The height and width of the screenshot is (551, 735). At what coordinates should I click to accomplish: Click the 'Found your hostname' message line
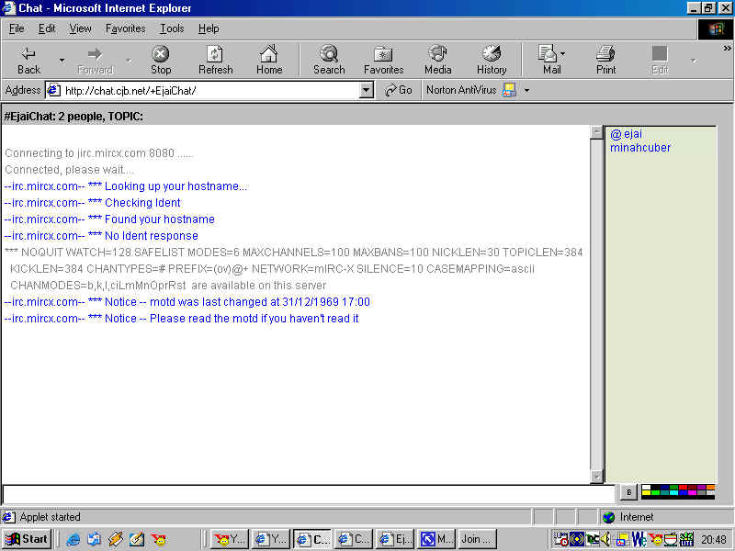tap(109, 219)
